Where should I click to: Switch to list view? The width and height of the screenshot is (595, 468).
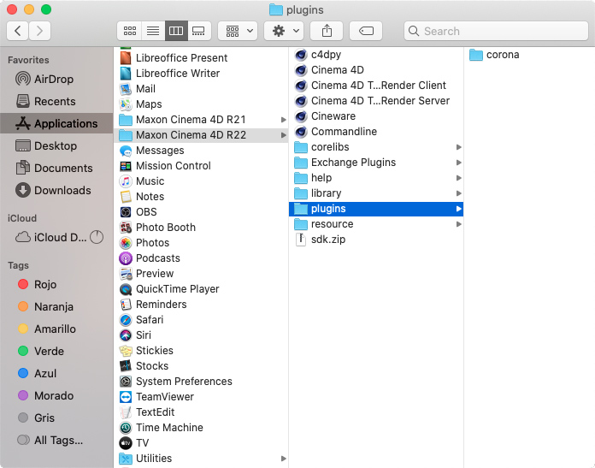153,31
